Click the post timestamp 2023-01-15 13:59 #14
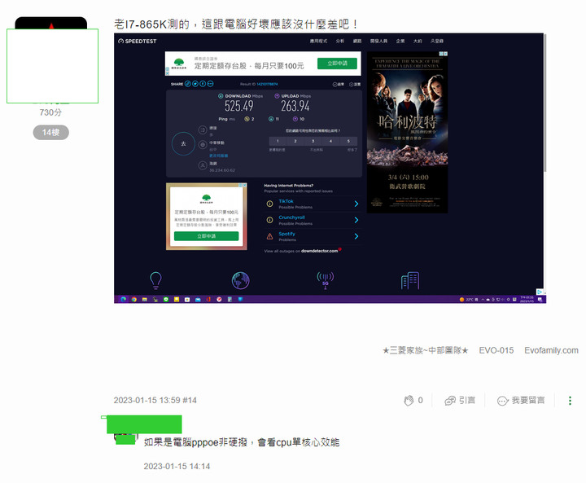 click(155, 400)
